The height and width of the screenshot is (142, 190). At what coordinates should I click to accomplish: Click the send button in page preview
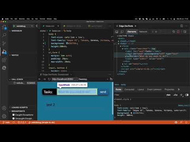pyautogui.click(x=103, y=92)
